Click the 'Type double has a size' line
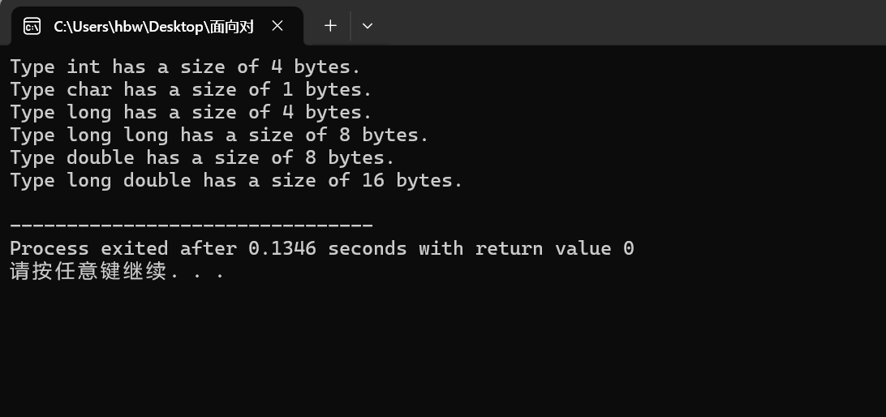886x417 pixels. [x=202, y=157]
